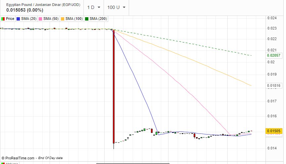Viewport: 286px width, 164px height.
Task: Click the large red crash candlestick
Action: tap(114, 87)
